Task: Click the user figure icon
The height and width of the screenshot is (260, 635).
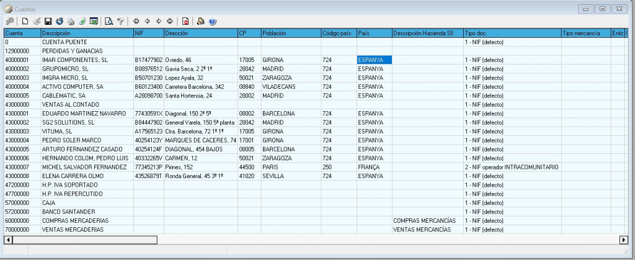Action: (200, 22)
